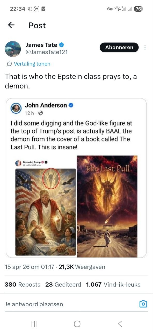Viewport: 153px width, 333px height.
Task: Tap the Android home navigation icon
Action: pyautogui.click(x=77, y=324)
